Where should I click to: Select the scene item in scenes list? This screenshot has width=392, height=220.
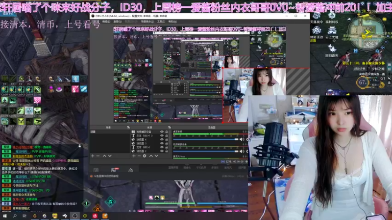(110, 132)
